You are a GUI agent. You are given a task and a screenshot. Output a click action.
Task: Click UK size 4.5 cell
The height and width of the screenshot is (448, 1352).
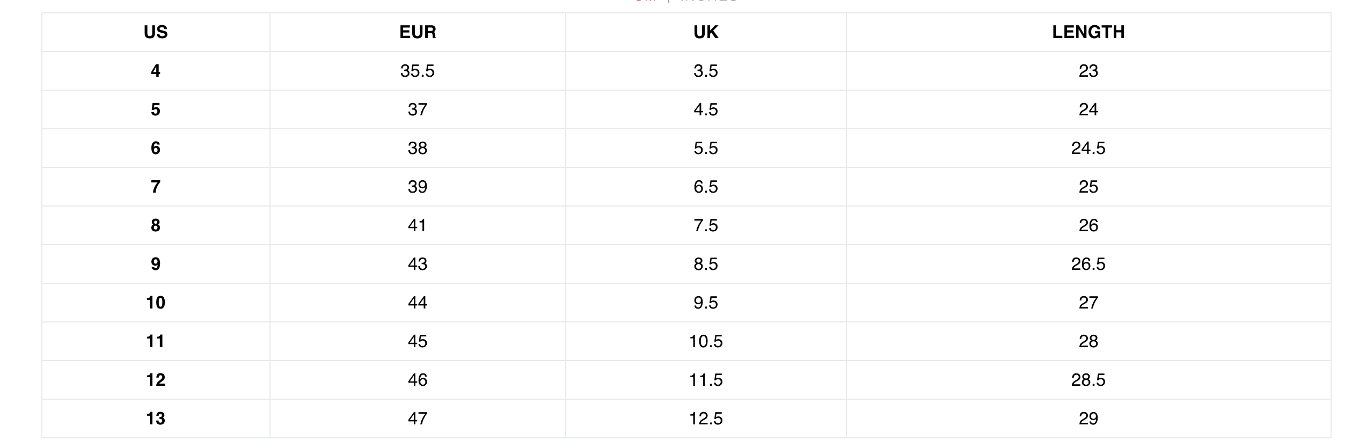pyautogui.click(x=706, y=109)
